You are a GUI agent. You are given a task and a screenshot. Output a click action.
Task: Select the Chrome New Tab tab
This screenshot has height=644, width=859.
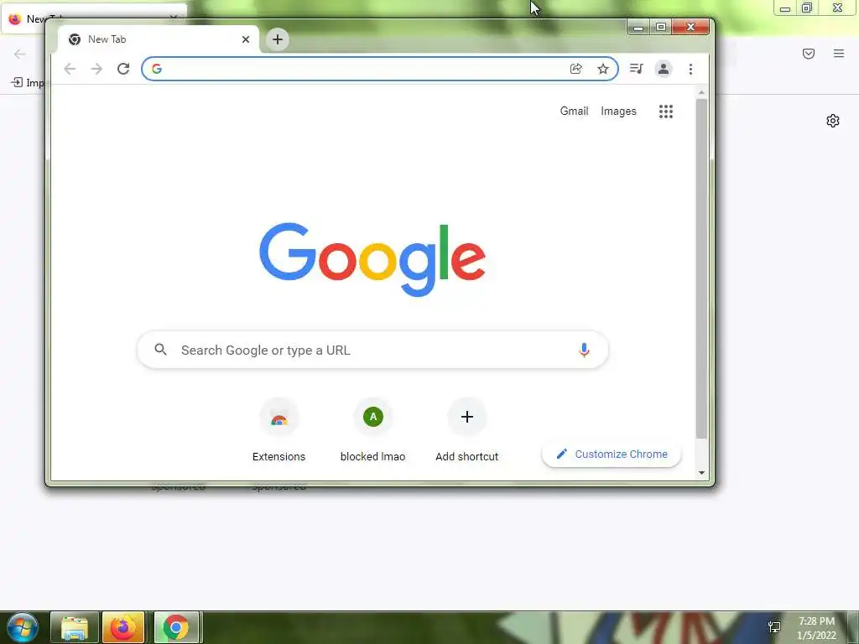(x=159, y=39)
